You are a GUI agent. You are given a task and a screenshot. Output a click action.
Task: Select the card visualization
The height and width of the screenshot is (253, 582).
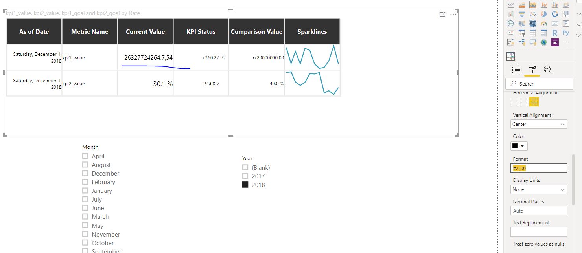tap(555, 24)
